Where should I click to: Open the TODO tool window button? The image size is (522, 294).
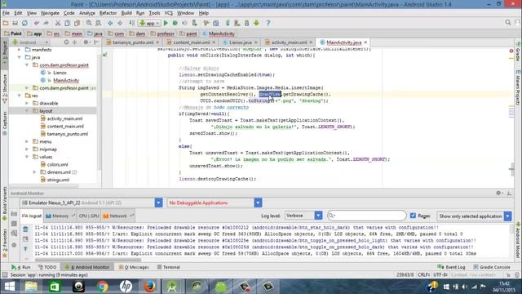(47, 267)
